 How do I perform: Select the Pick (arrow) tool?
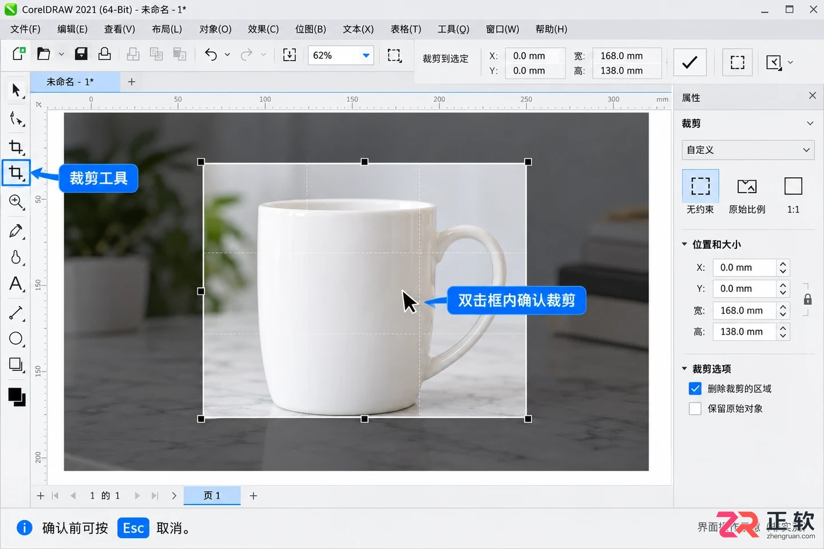[x=16, y=90]
